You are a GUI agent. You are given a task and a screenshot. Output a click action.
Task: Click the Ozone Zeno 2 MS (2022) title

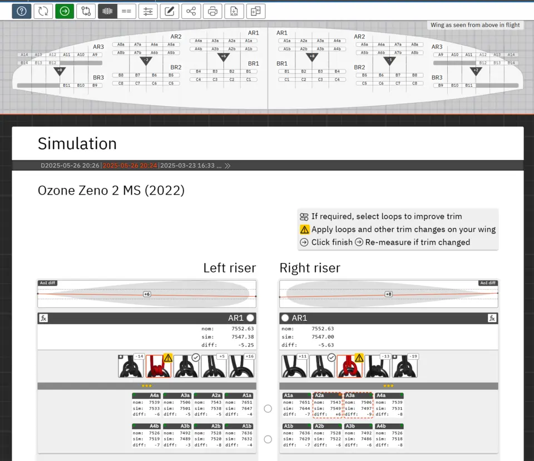click(x=111, y=190)
